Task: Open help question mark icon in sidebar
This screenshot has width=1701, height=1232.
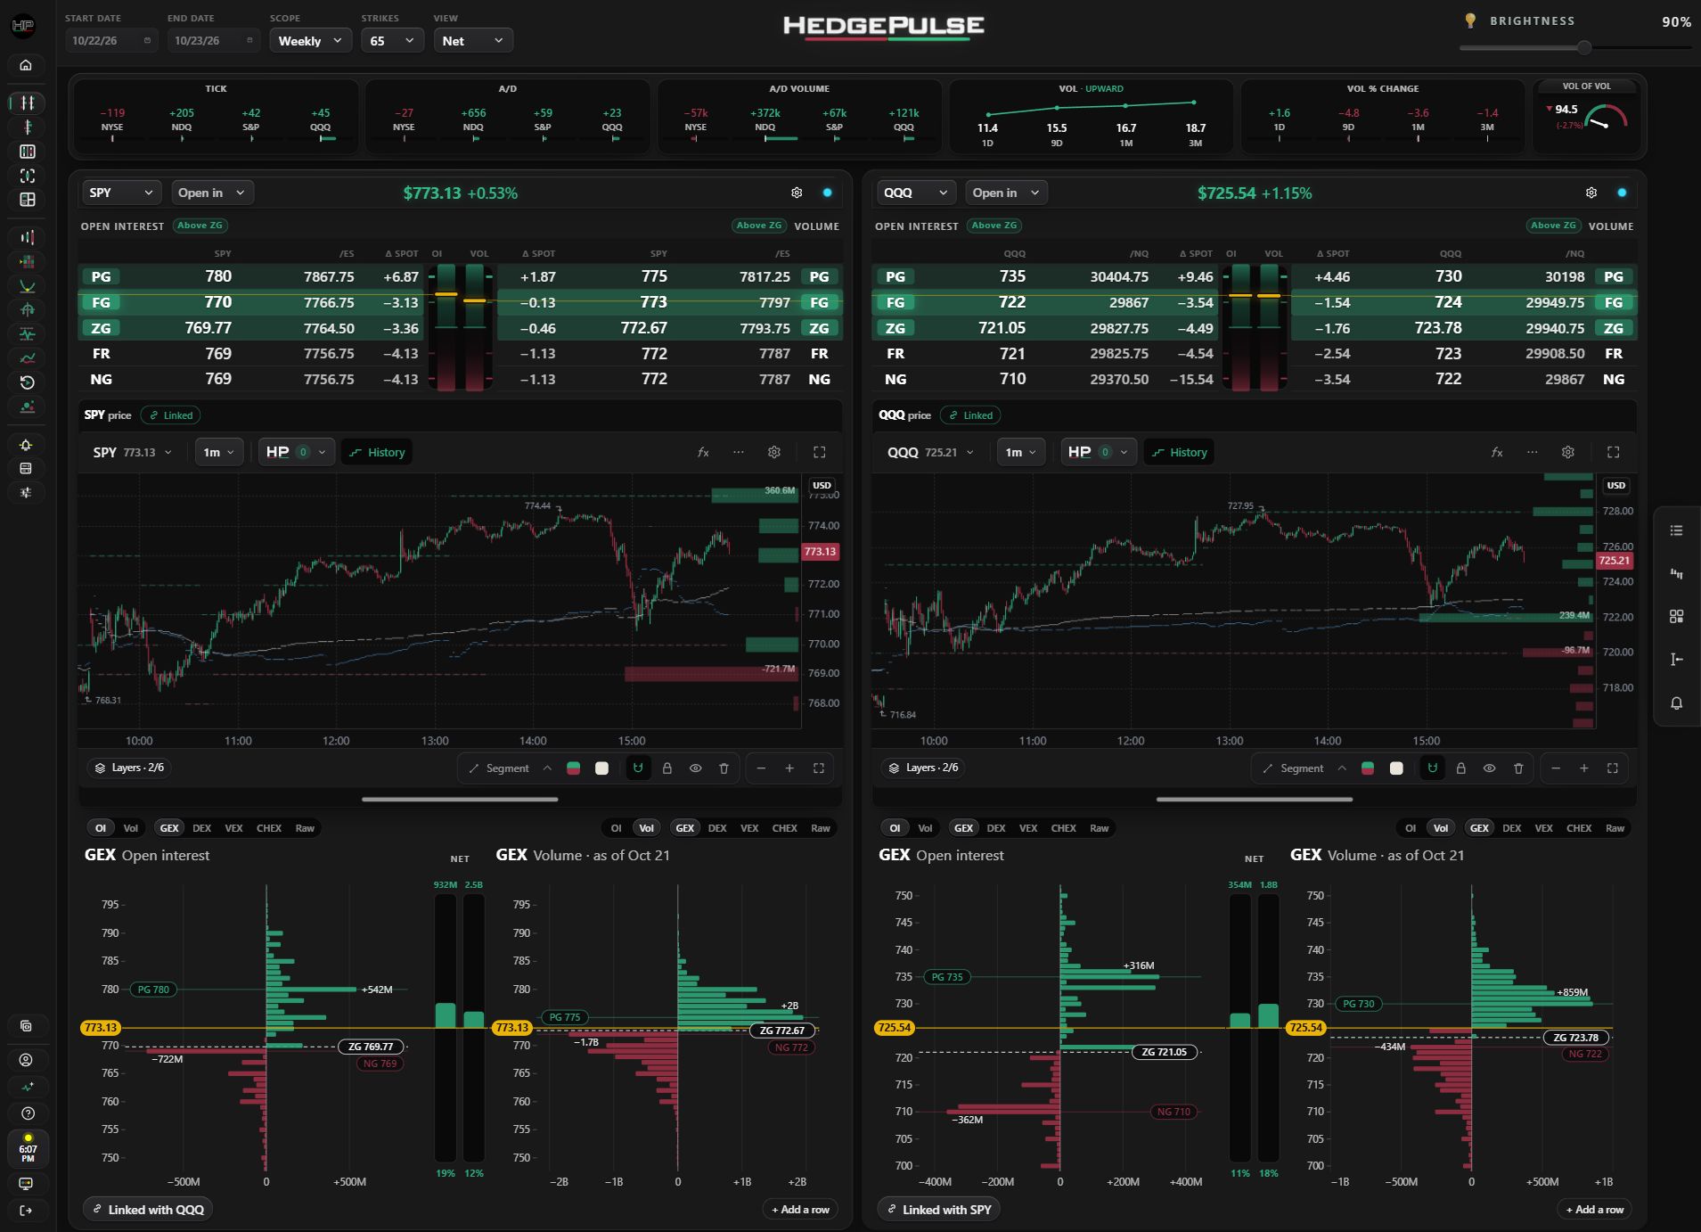Action: 28,1113
